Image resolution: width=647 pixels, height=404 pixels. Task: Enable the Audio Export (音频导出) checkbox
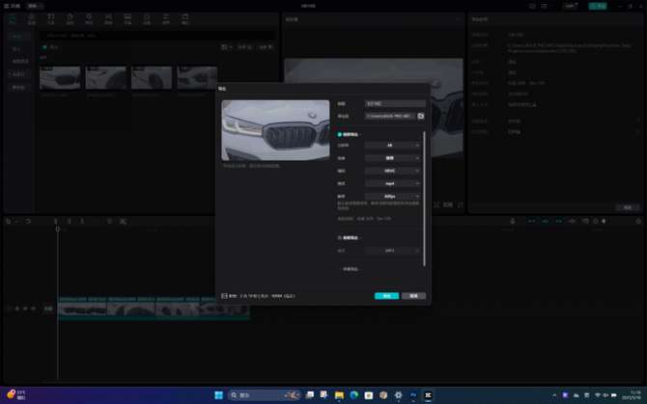(x=340, y=237)
